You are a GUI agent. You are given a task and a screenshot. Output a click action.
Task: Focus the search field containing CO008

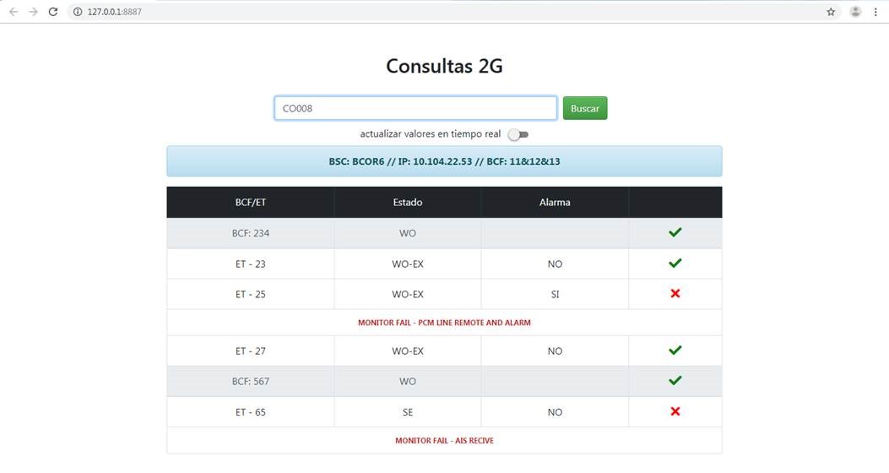[x=415, y=108]
